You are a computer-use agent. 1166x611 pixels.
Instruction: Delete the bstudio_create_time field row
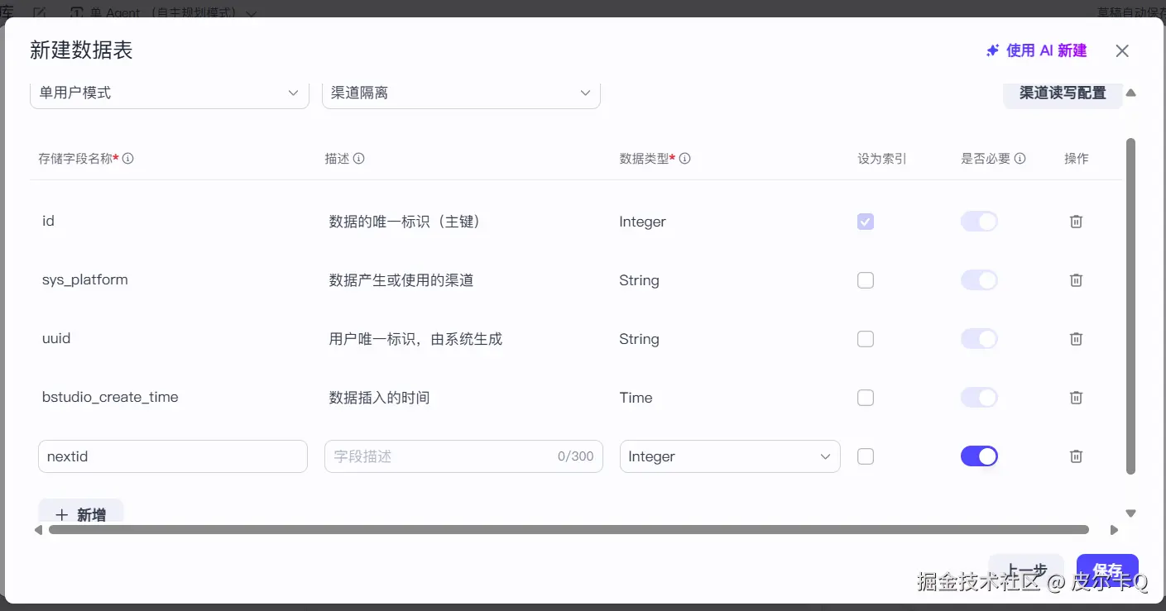pyautogui.click(x=1076, y=398)
